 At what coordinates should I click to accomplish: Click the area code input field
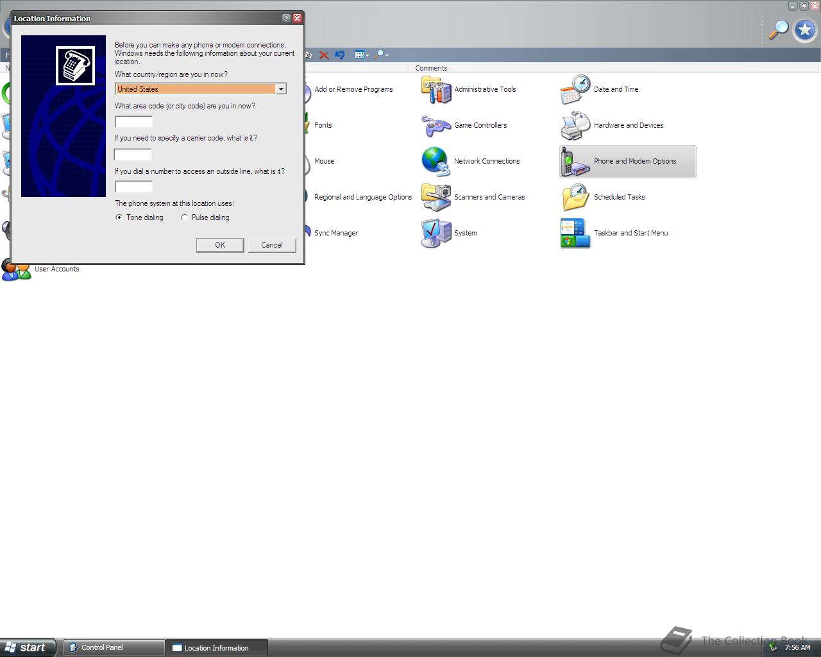(133, 121)
